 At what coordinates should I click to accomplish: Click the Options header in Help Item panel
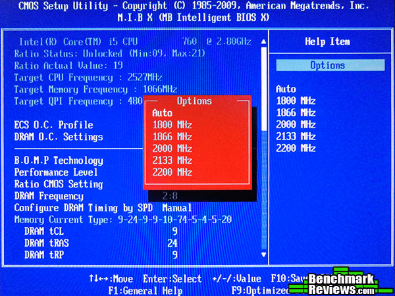coord(330,65)
